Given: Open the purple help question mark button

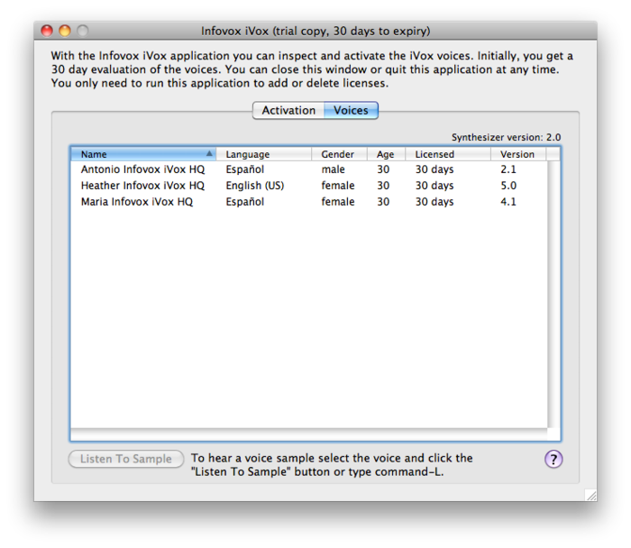Looking at the screenshot, I should [553, 459].
